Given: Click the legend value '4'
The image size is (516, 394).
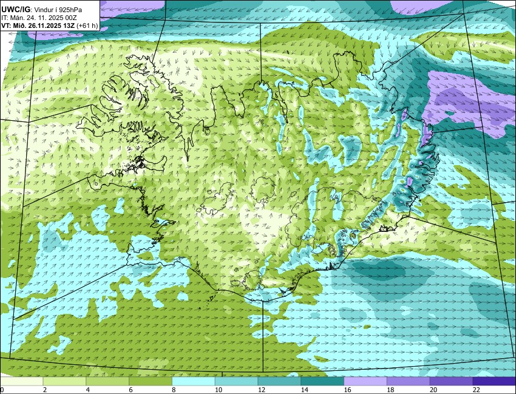Looking at the screenshot, I should [x=88, y=390].
